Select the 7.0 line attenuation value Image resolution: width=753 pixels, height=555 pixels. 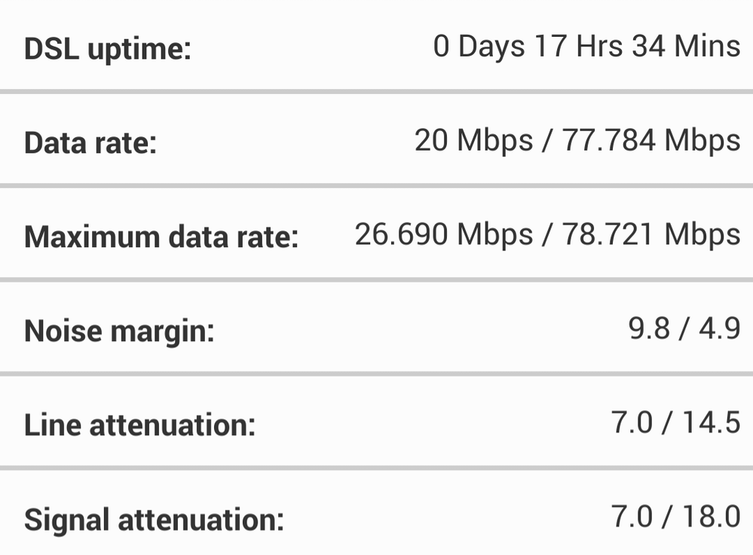(632, 422)
